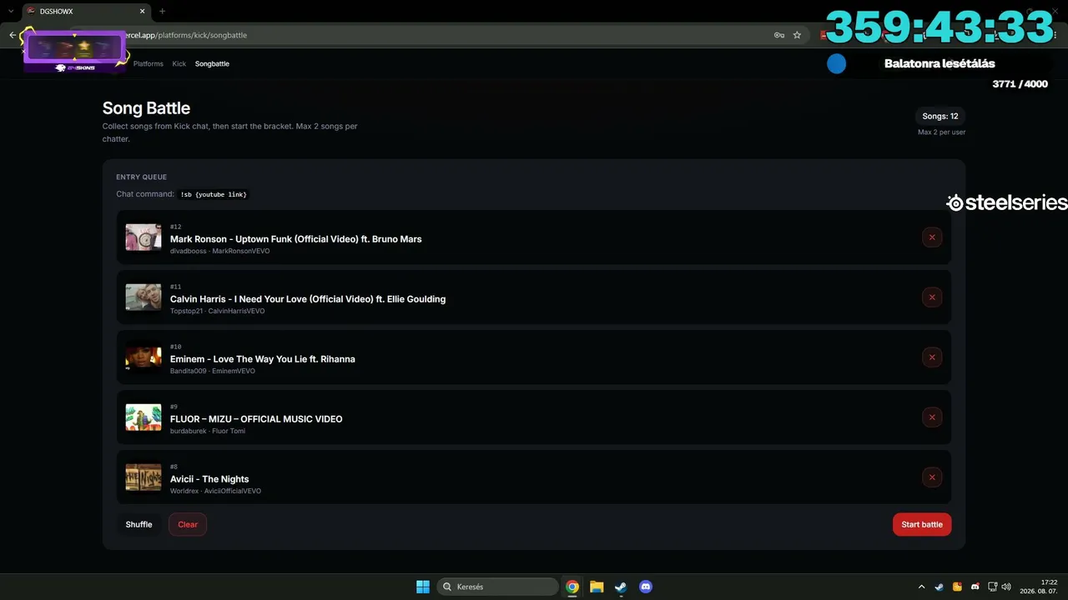The width and height of the screenshot is (1068, 600).
Task: Open the Avicii The Nights thumbnail
Action: 144,477
